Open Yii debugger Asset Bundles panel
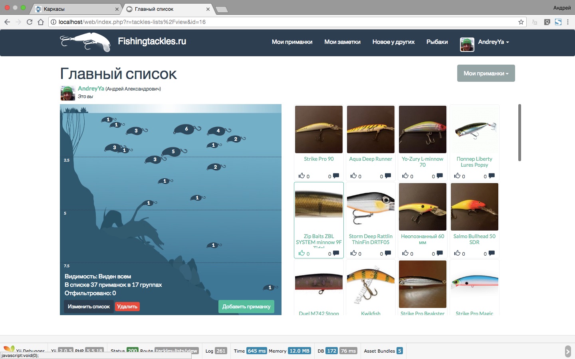This screenshot has height=359, width=575. tap(383, 351)
